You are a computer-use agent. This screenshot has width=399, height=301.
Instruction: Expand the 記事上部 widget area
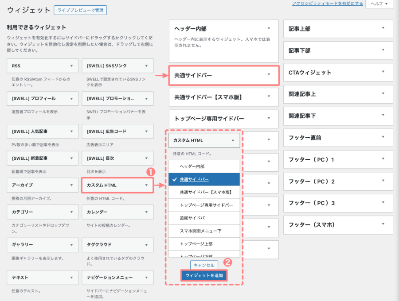[x=383, y=28]
